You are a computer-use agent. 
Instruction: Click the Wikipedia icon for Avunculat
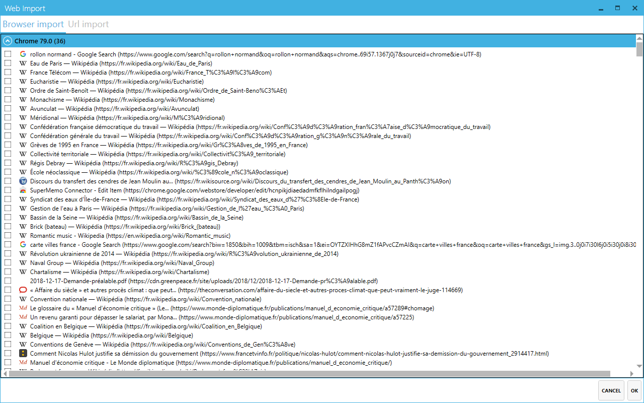tap(23, 109)
